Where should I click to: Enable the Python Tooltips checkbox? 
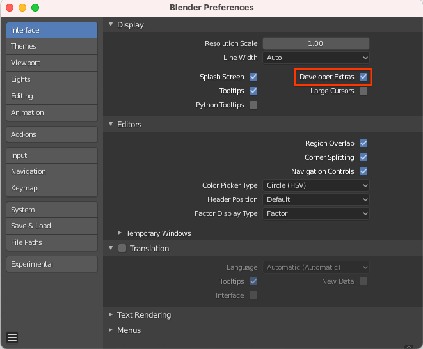pyautogui.click(x=253, y=105)
